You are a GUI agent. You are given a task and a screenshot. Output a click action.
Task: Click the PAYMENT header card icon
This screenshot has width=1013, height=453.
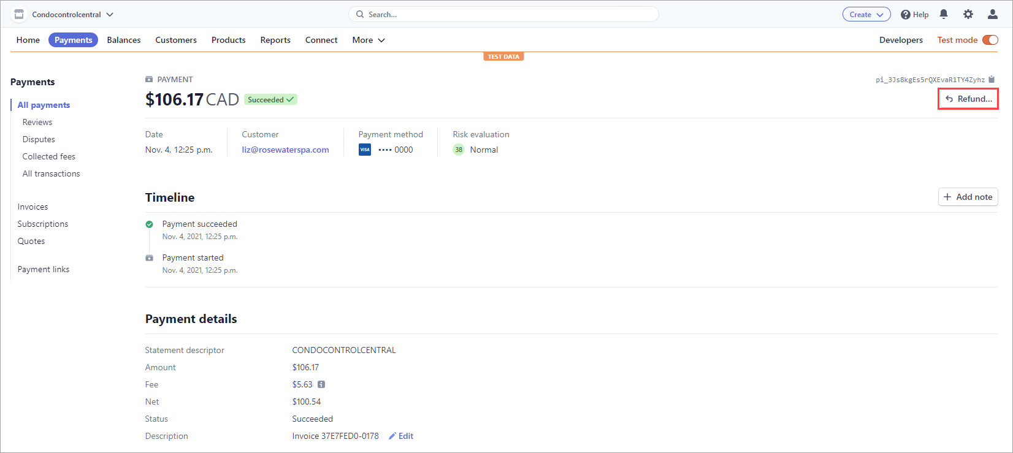click(x=149, y=79)
